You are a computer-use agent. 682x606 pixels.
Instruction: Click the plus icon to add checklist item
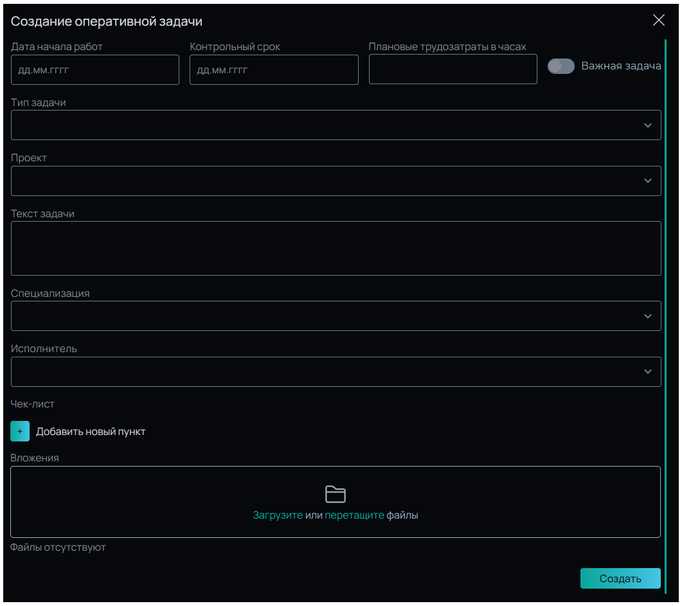point(20,431)
